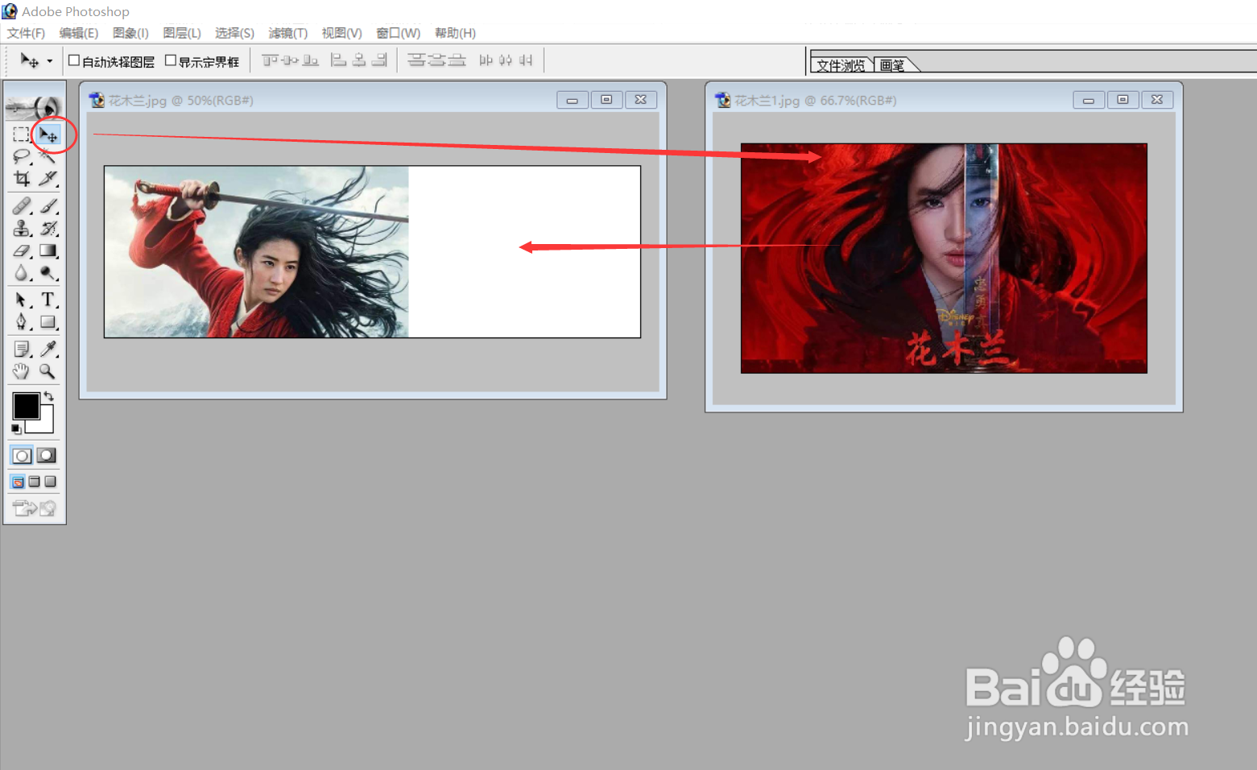
Task: Select the Clone Stamp tool
Action: [x=22, y=229]
